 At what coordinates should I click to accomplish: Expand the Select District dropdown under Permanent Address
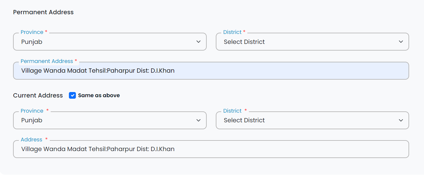tap(312, 41)
